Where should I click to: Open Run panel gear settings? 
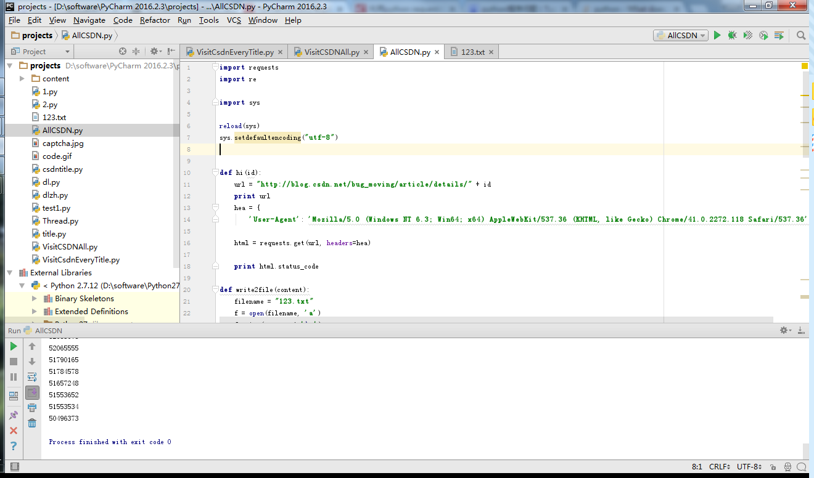[786, 331]
